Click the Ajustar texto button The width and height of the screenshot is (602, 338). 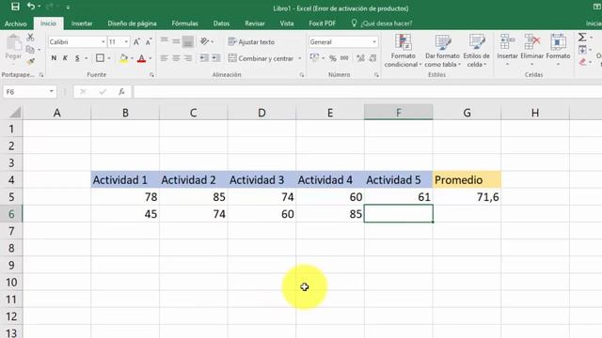[251, 41]
